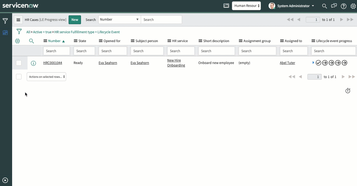Expand lifecycle event progress triangle
357x186 pixels.
click(313, 63)
